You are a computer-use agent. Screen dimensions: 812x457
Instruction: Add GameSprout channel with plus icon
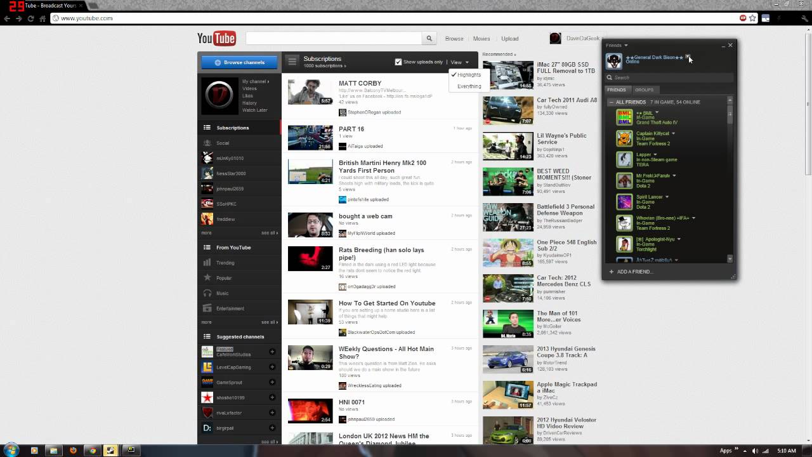coord(272,382)
